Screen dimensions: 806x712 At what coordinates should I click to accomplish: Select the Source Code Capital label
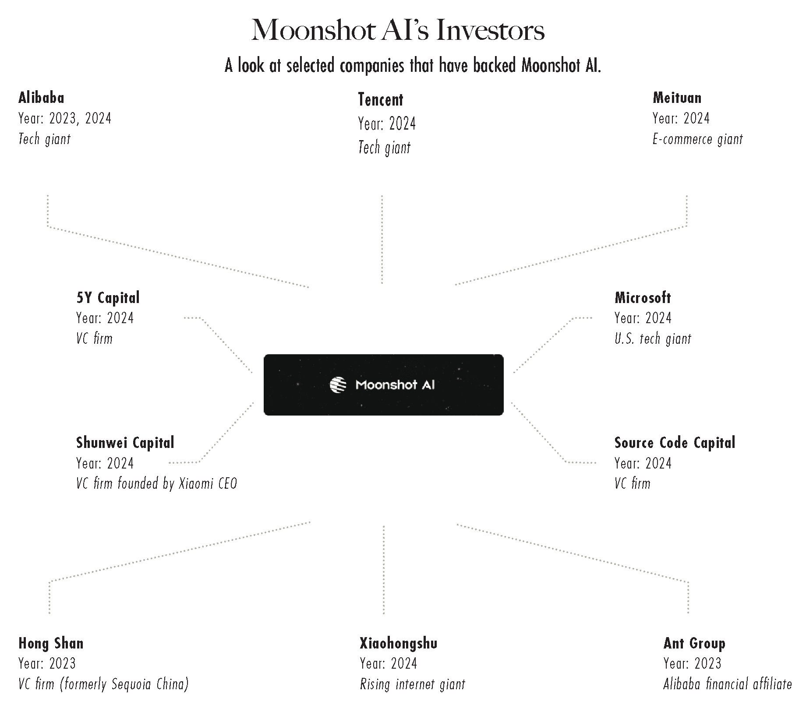click(x=675, y=443)
